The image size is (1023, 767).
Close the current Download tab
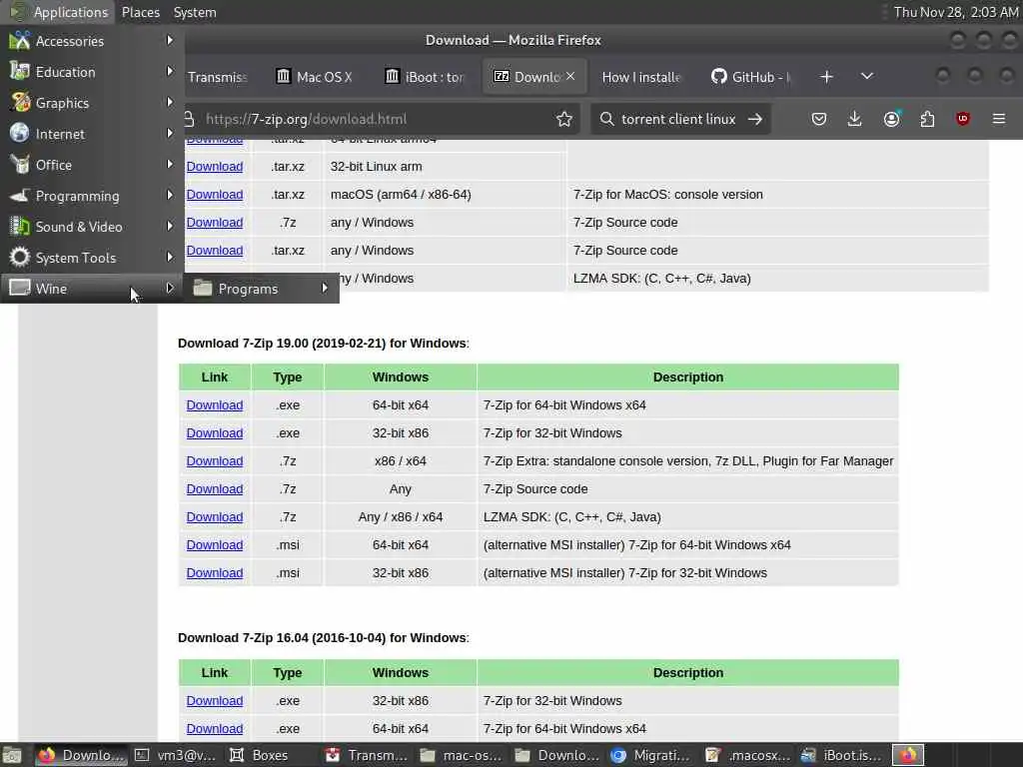pyautogui.click(x=570, y=76)
